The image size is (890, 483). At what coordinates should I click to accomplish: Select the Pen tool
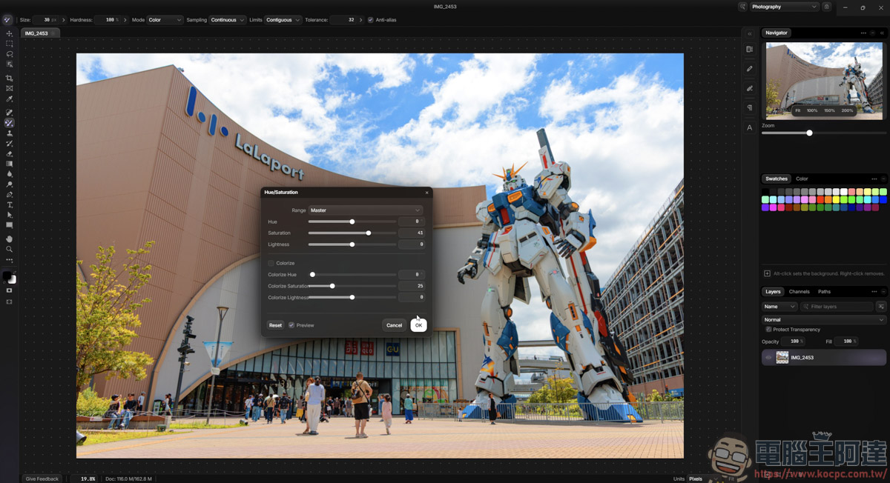tap(10, 195)
